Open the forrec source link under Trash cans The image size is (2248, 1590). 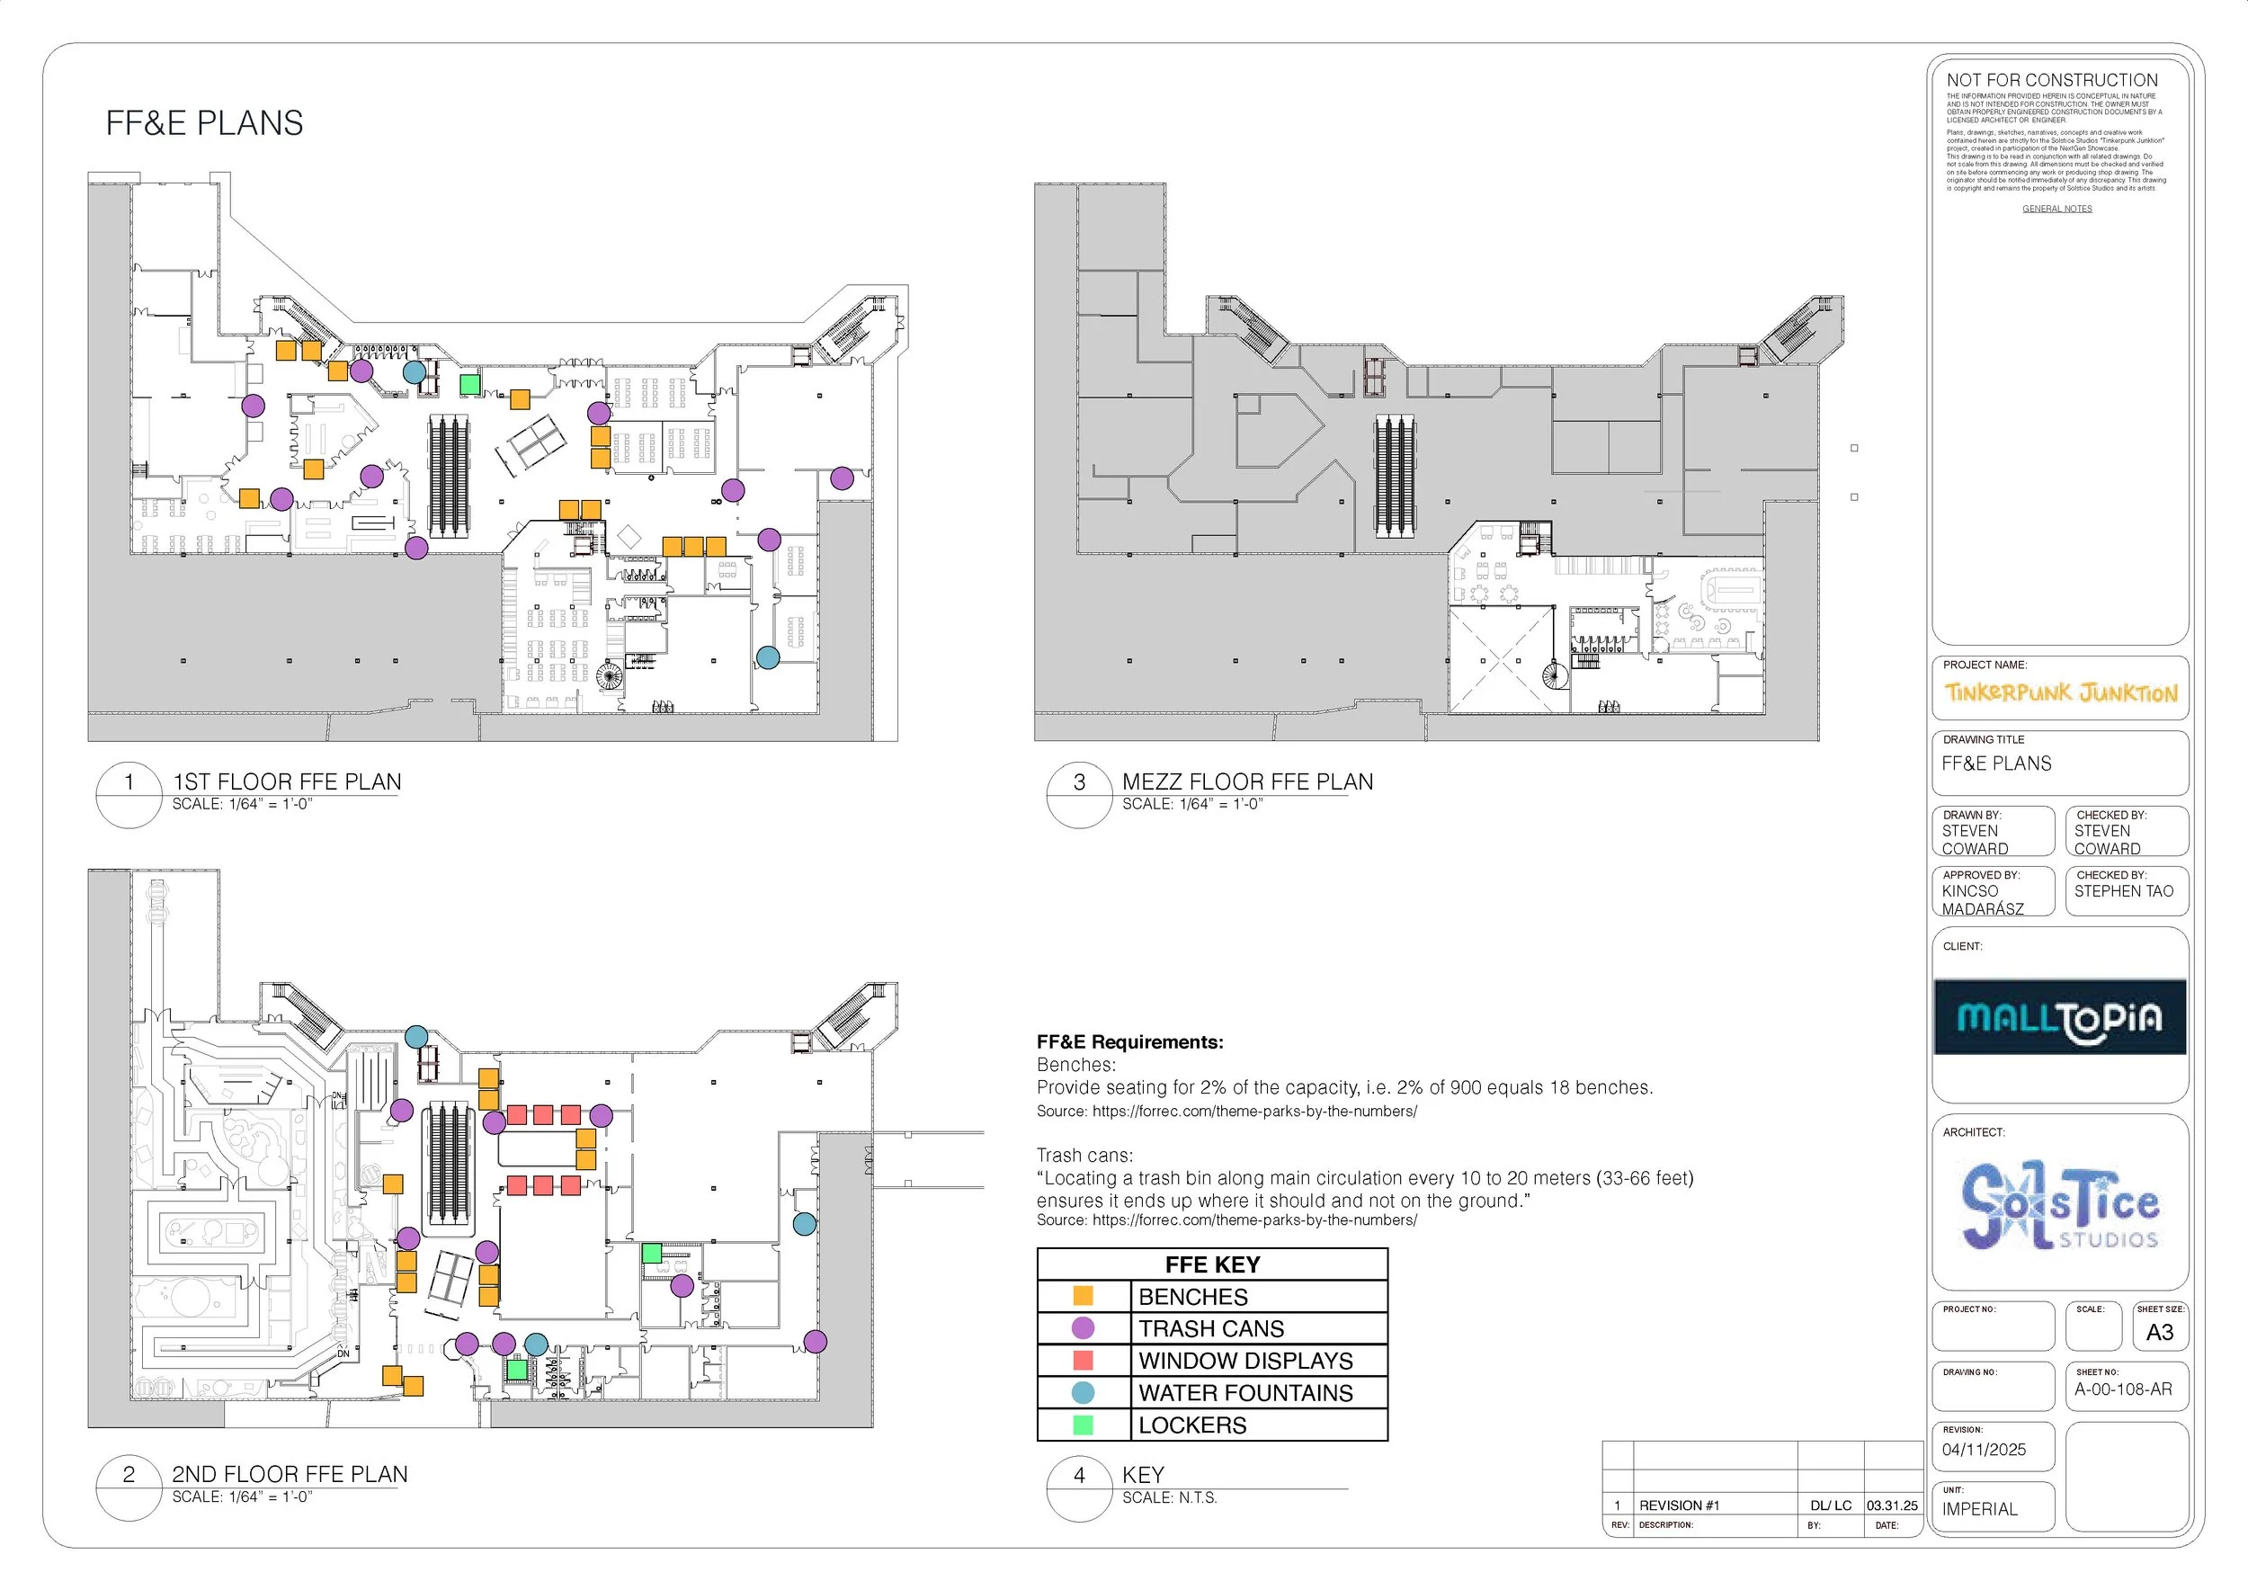[1254, 1219]
